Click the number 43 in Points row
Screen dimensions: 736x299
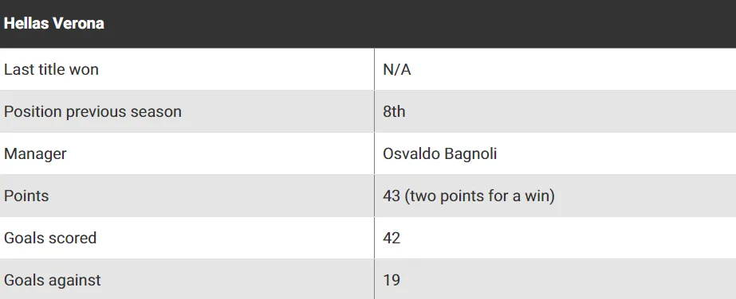[392, 196]
